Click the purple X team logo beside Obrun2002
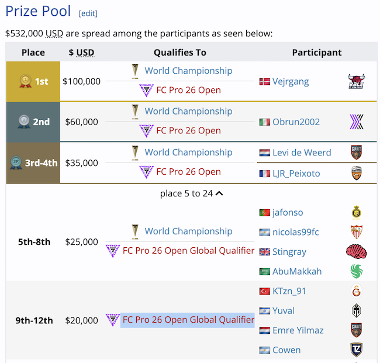380x363 pixels. click(356, 122)
